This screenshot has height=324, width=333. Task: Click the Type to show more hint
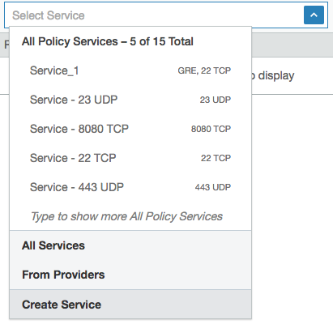click(126, 216)
